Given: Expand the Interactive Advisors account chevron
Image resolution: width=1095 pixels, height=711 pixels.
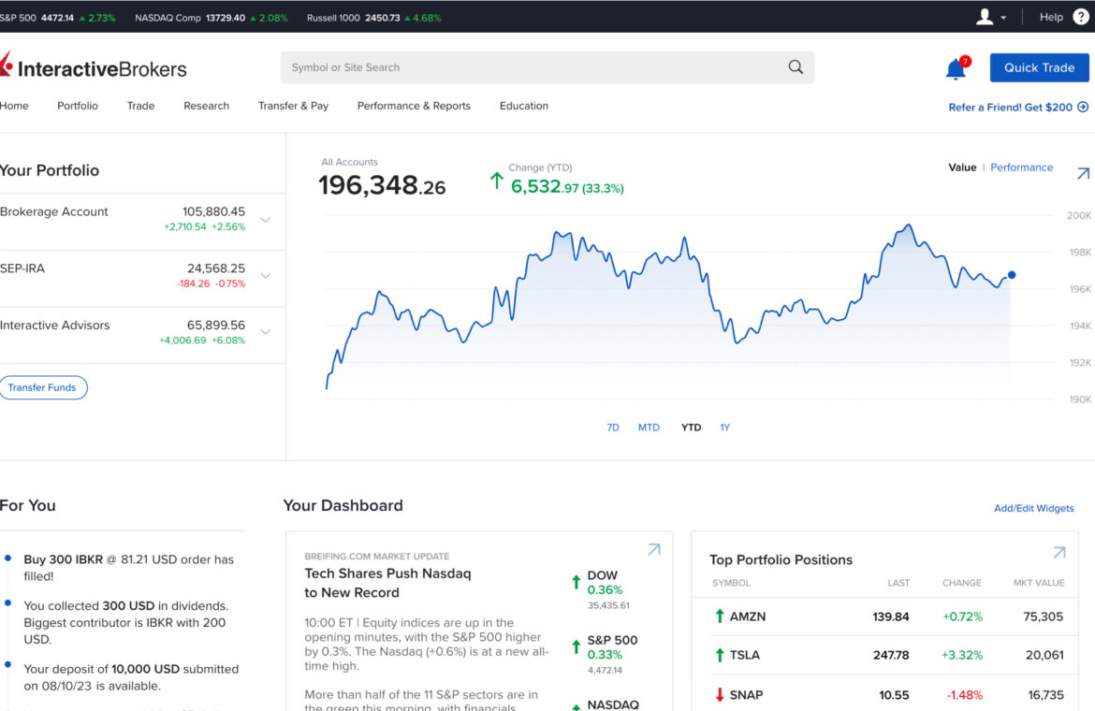Looking at the screenshot, I should pyautogui.click(x=266, y=332).
